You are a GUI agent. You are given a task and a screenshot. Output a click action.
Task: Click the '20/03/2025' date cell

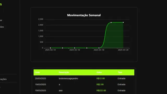pos(41,78)
